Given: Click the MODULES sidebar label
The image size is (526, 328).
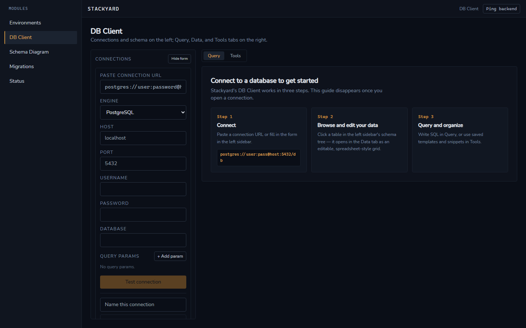Looking at the screenshot, I should (x=18, y=8).
